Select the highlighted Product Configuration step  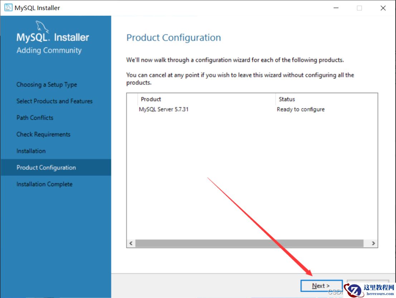(x=46, y=167)
